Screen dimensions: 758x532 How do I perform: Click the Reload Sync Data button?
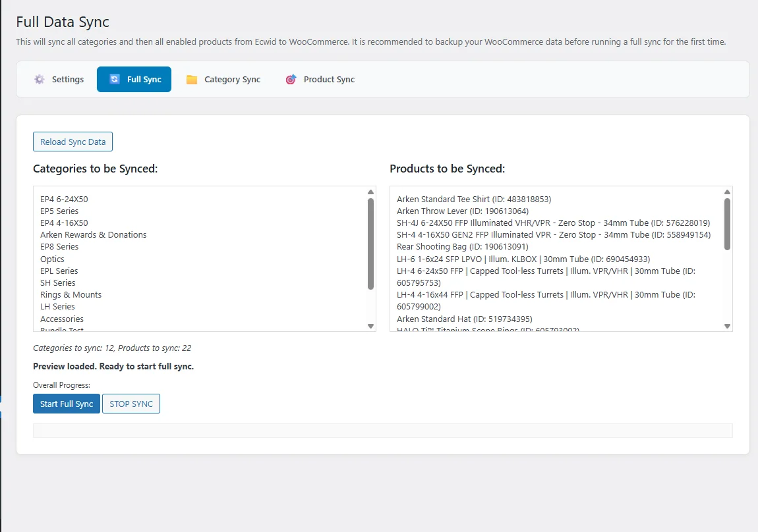pyautogui.click(x=73, y=142)
